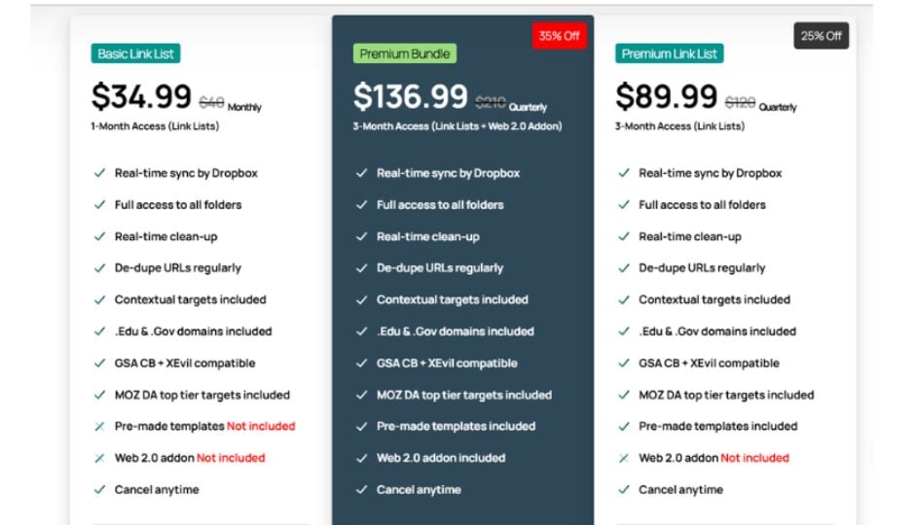Click checkmark by Premium Bundle Web 2.0 addon included
The height and width of the screenshot is (525, 915).
[x=362, y=458]
